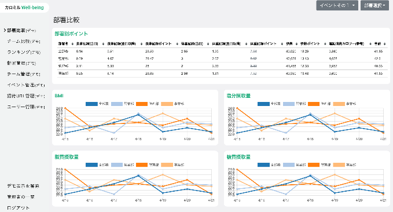Click dark blue peak point in 糖質摂取量 chart

point(310,176)
